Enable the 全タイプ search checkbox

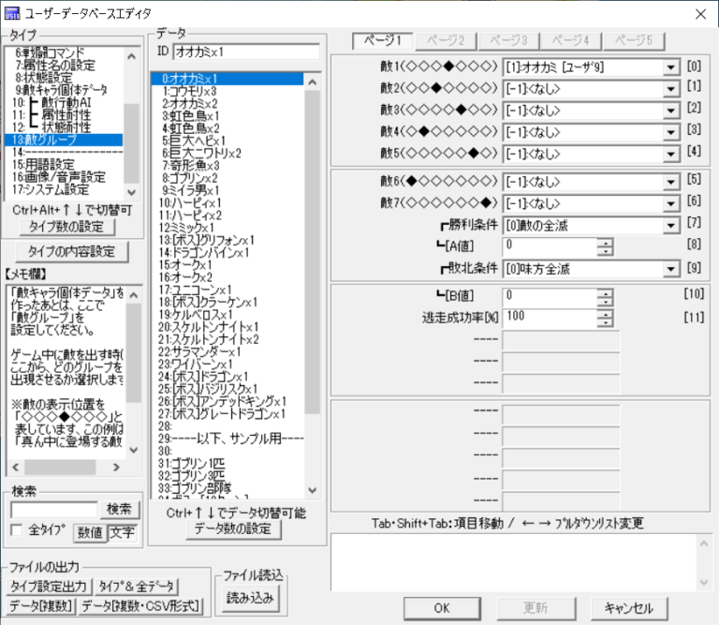pyautogui.click(x=17, y=530)
